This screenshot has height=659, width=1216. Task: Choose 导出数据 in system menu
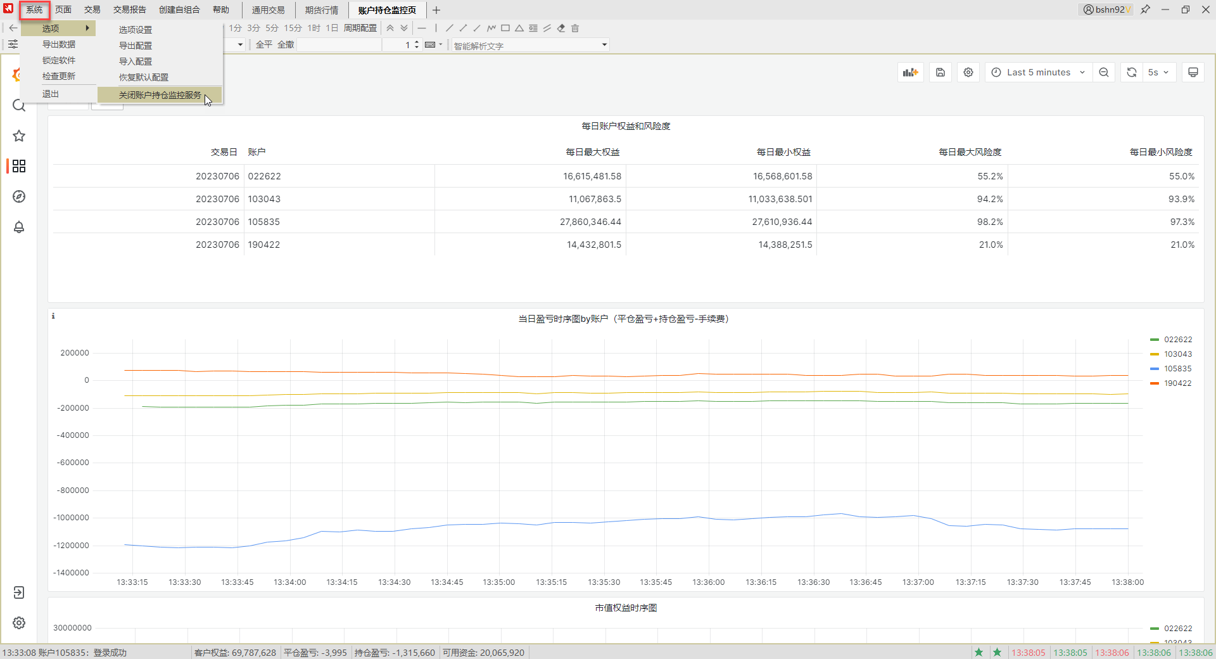pyautogui.click(x=58, y=44)
